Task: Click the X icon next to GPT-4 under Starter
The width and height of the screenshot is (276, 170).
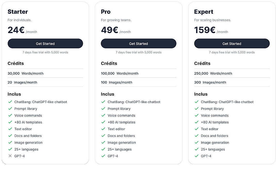Action: (10, 156)
